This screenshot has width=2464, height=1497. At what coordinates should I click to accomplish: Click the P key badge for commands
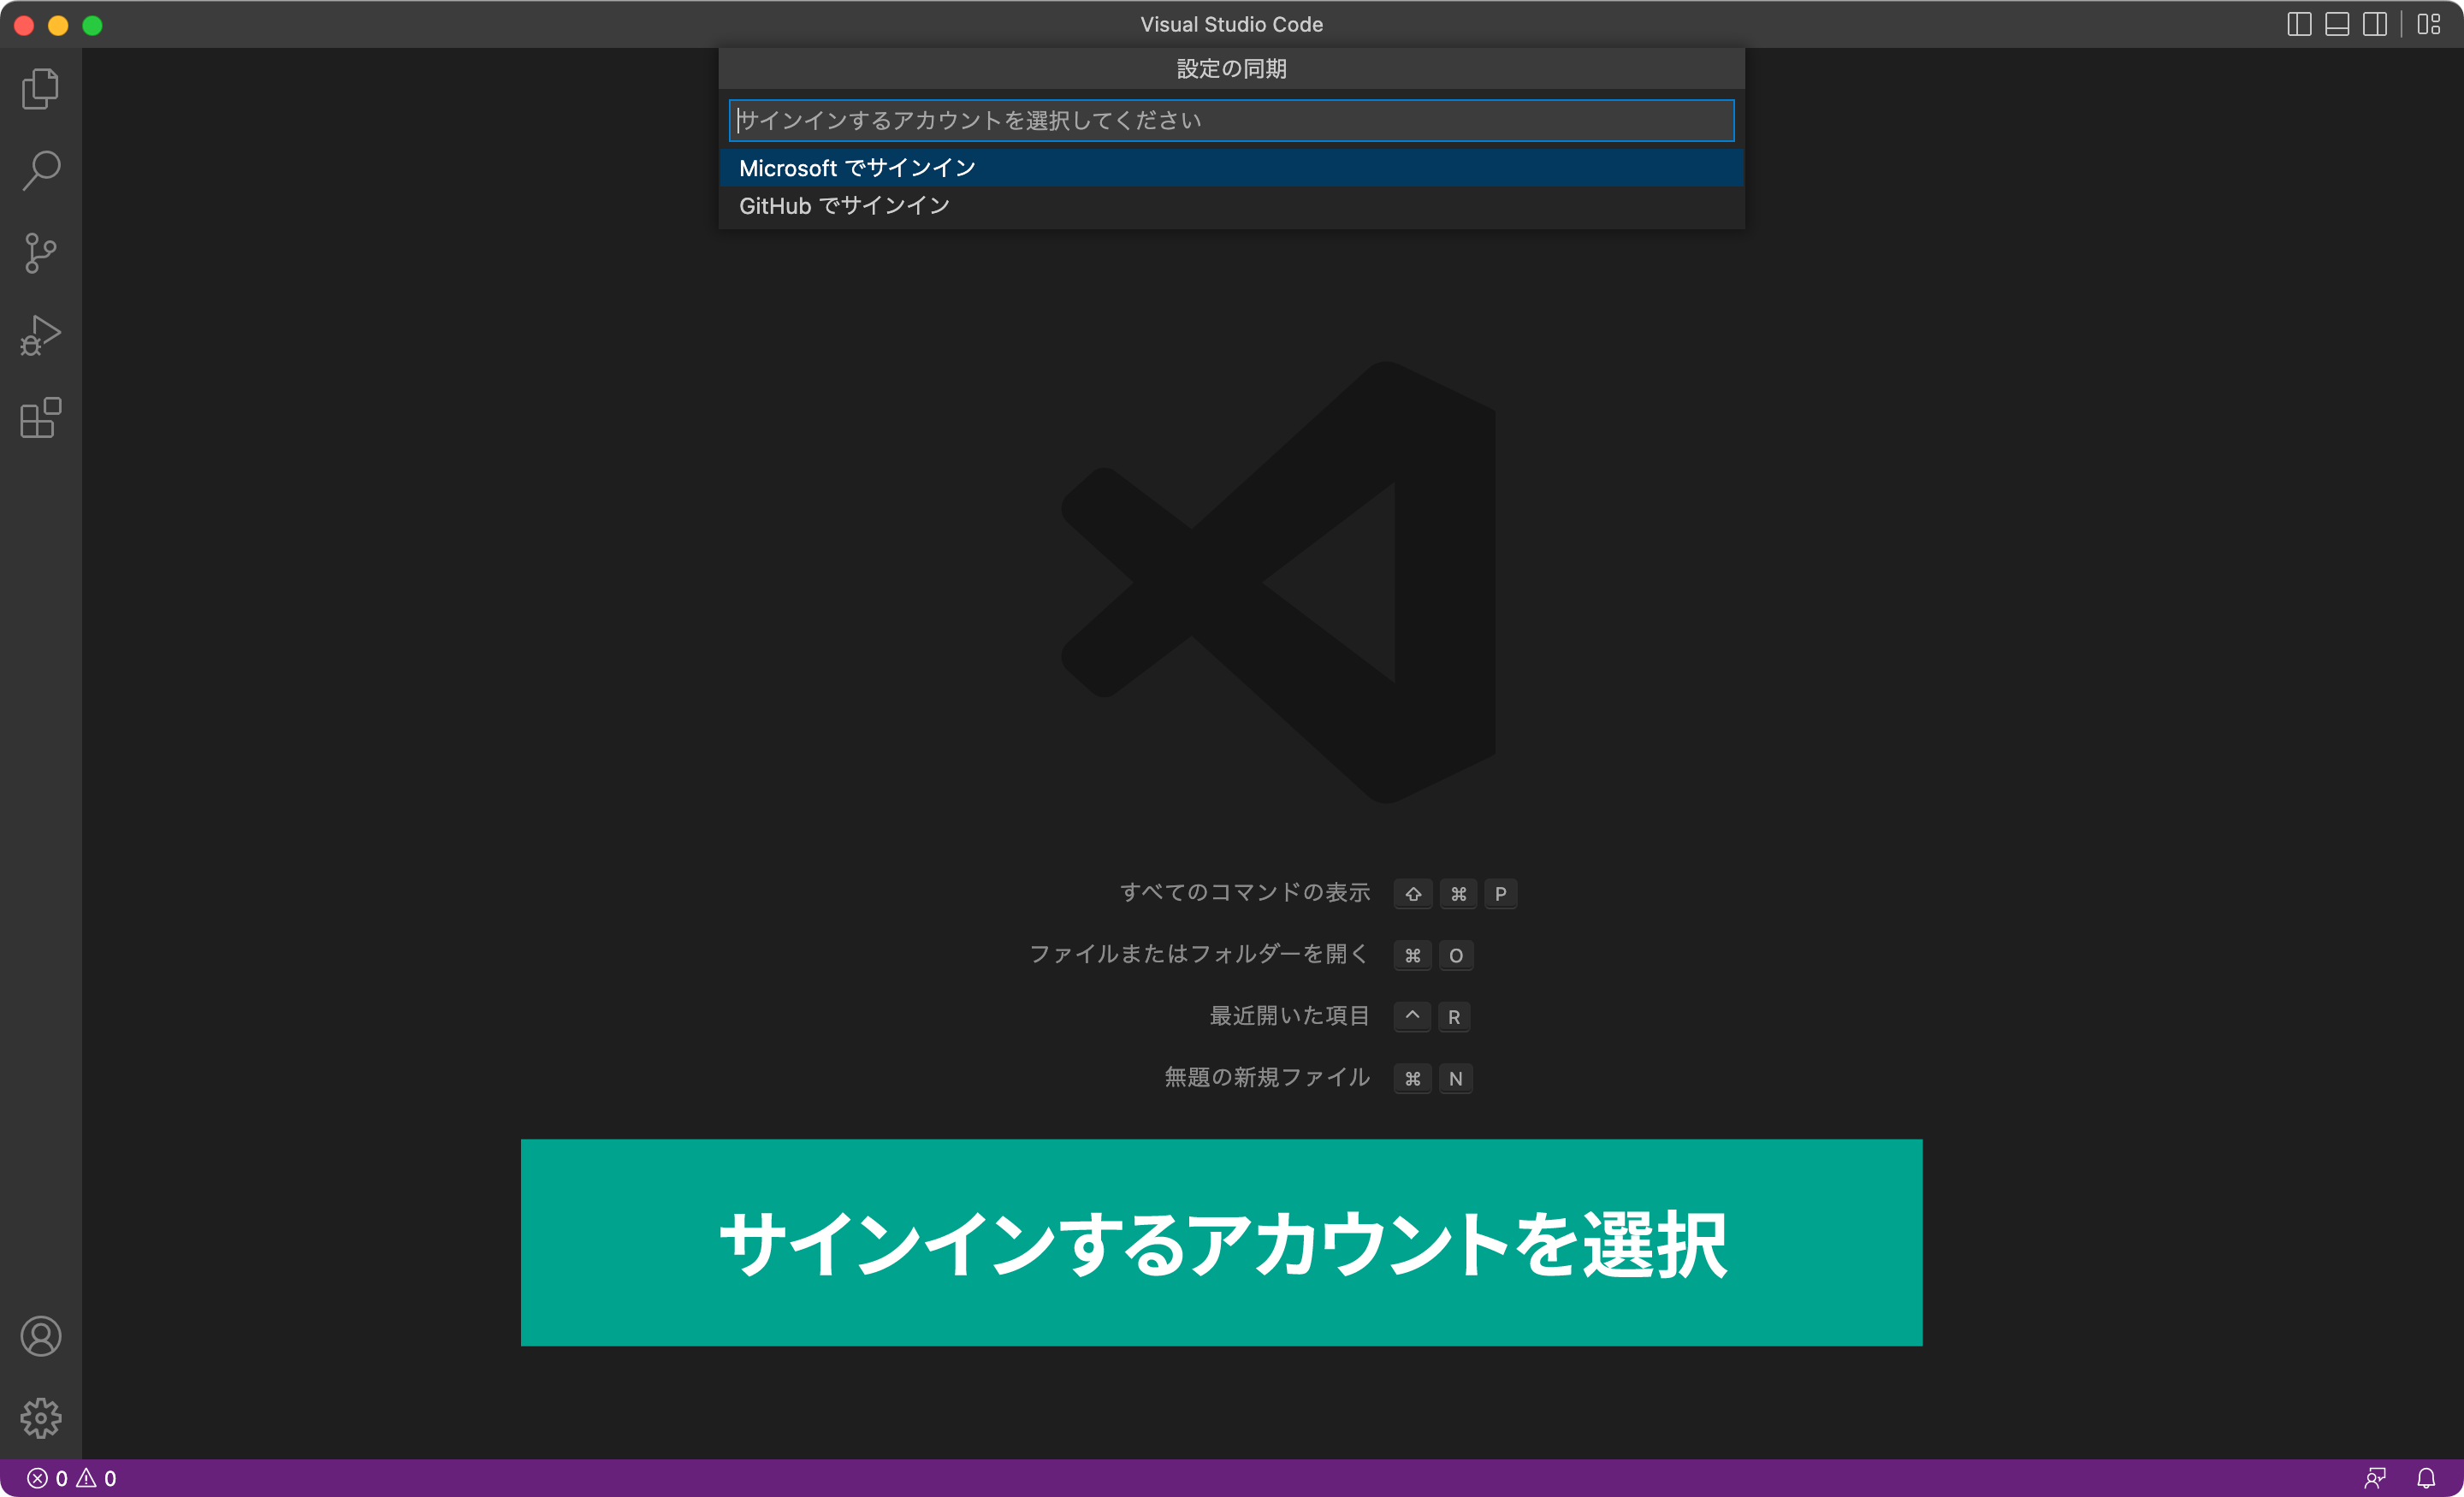[1500, 894]
